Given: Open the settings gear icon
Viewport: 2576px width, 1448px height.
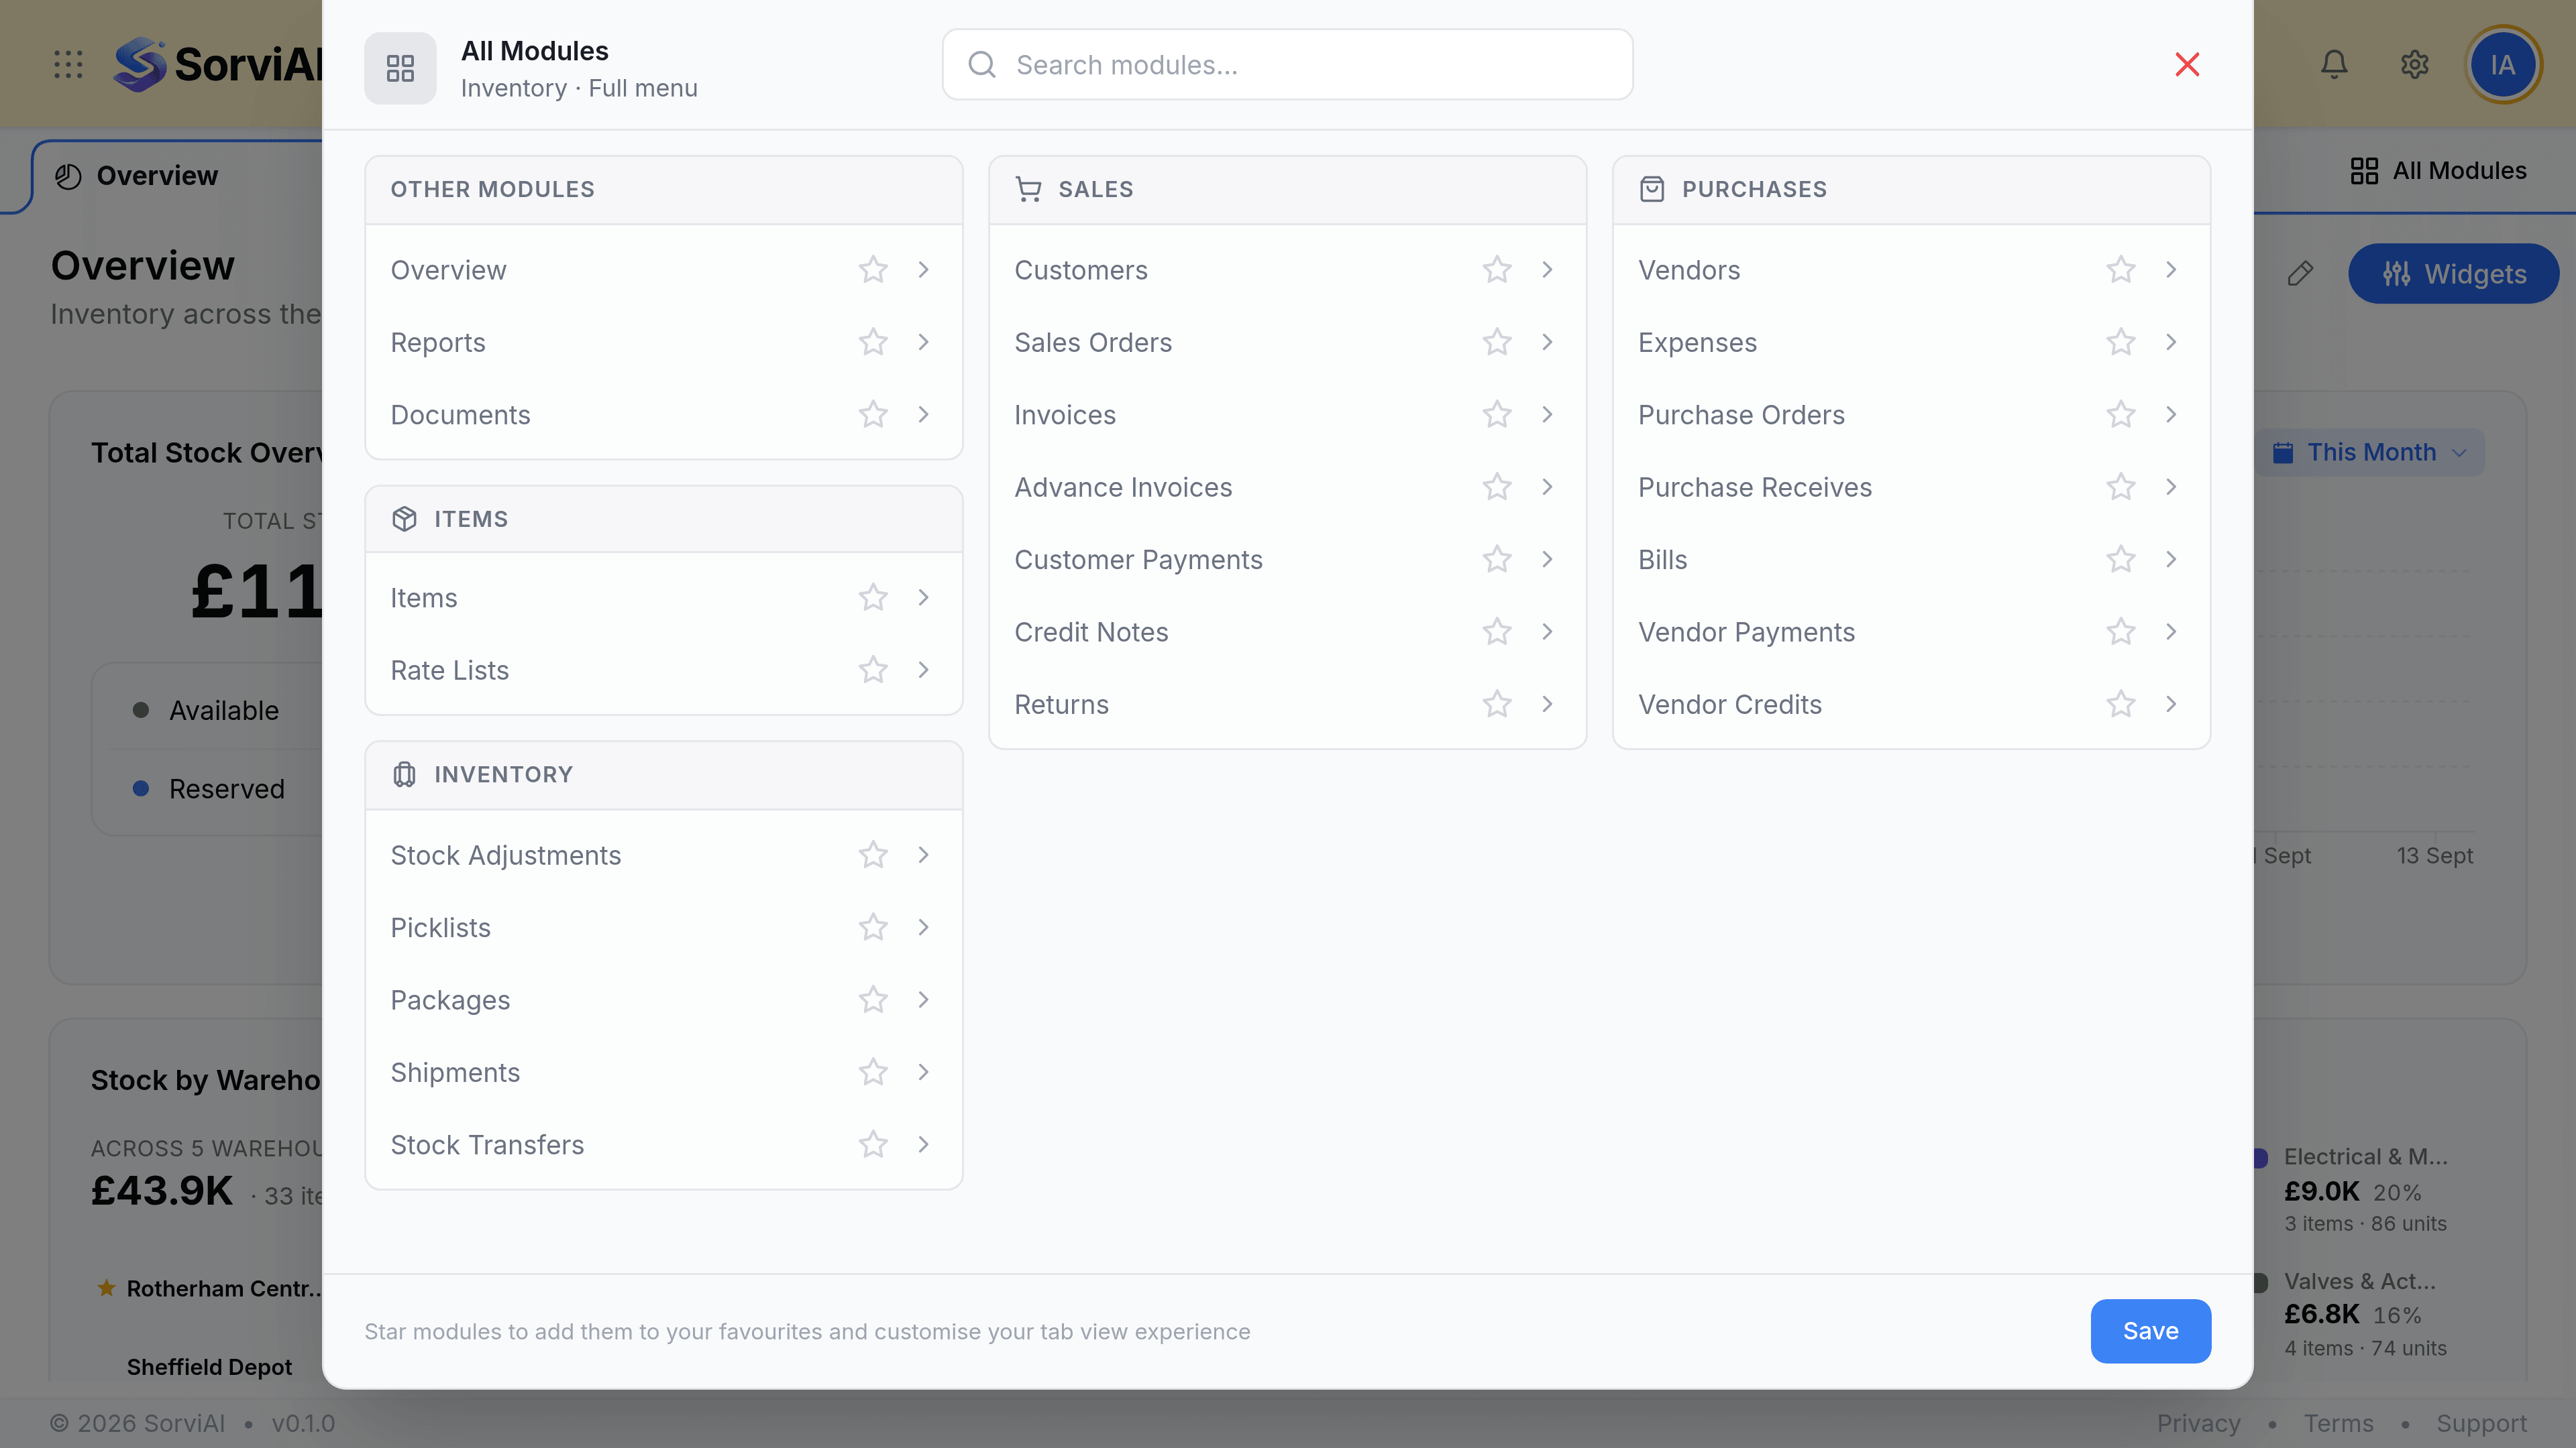Looking at the screenshot, I should (x=2414, y=65).
